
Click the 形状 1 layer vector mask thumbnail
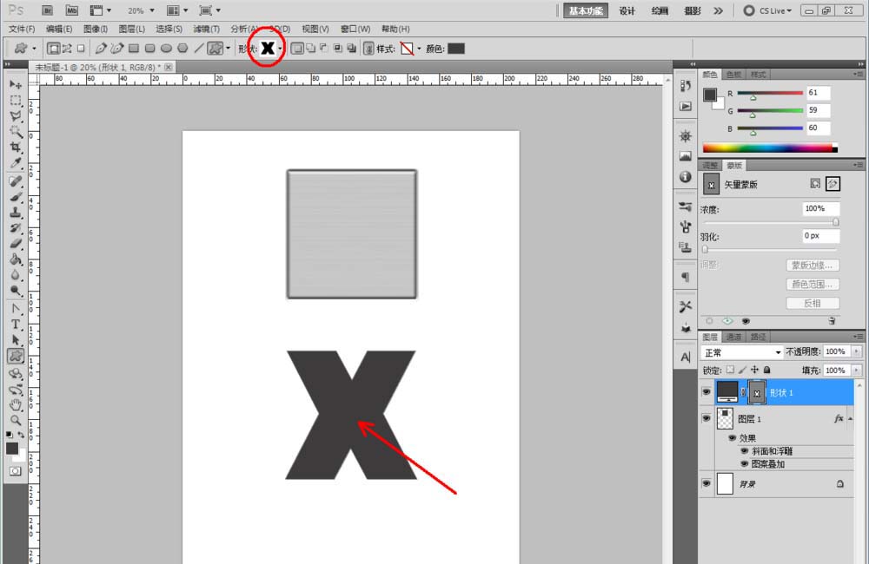[757, 392]
